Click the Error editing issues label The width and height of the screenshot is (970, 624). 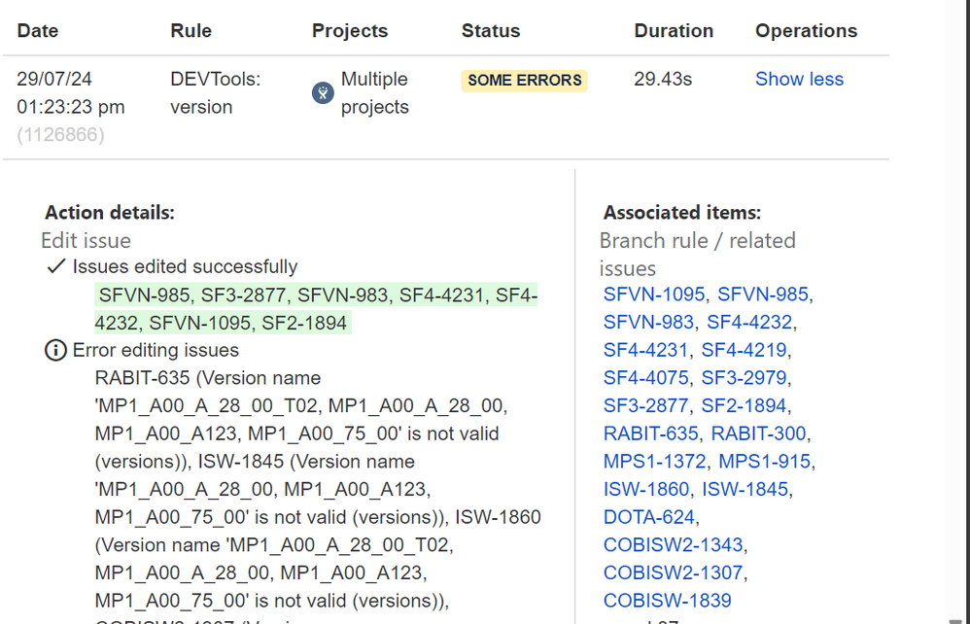(156, 350)
